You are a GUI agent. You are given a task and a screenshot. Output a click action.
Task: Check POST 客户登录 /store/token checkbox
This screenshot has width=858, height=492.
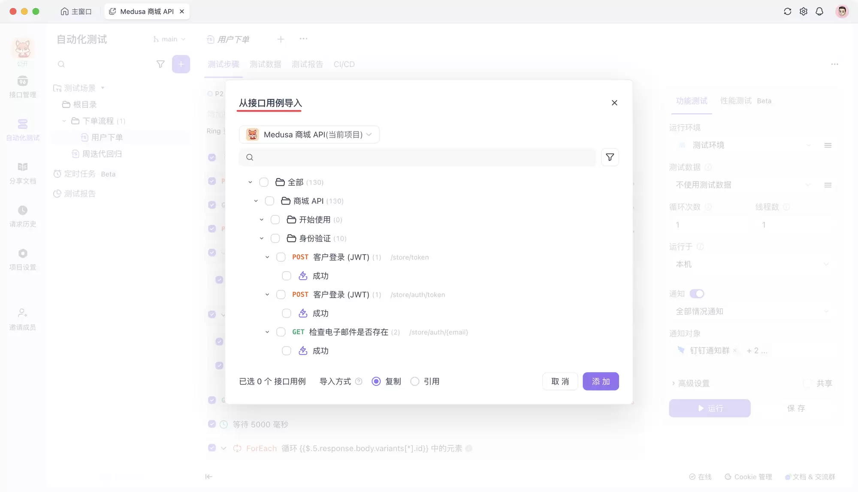[281, 257]
